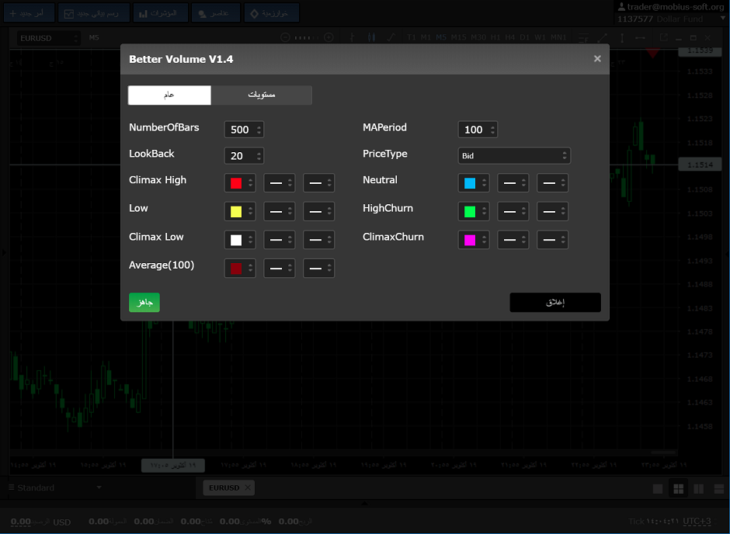Select the H4 timeframe in the chart toolbar

click(510, 37)
